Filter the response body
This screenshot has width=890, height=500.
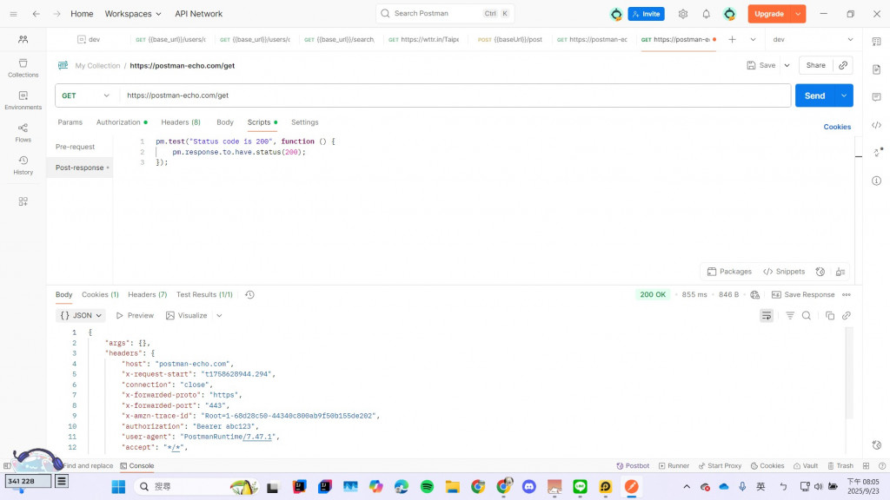[789, 316]
